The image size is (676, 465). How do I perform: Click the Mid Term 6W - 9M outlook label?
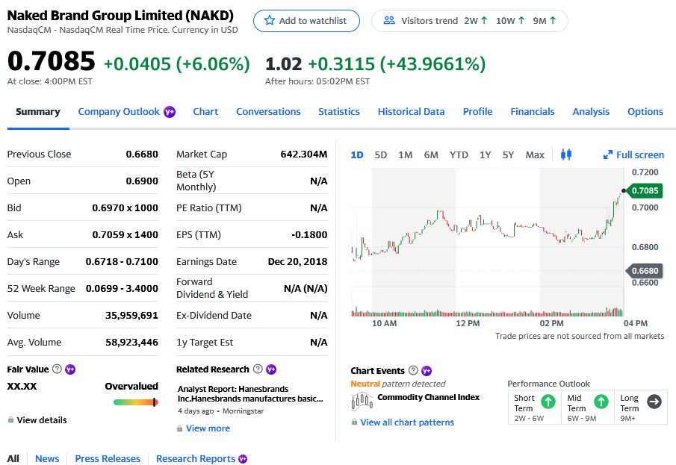pos(582,418)
